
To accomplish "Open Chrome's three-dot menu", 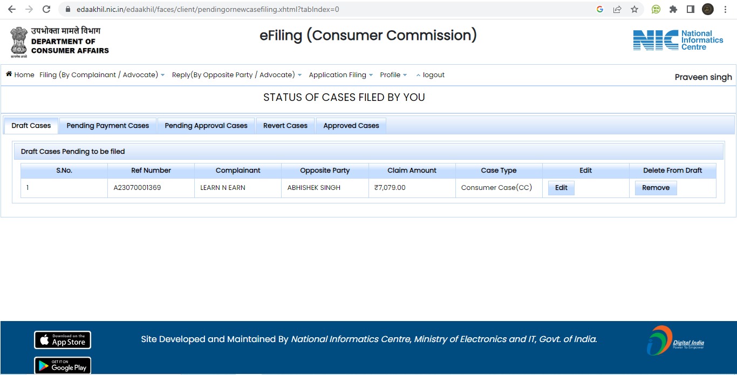I will [725, 9].
